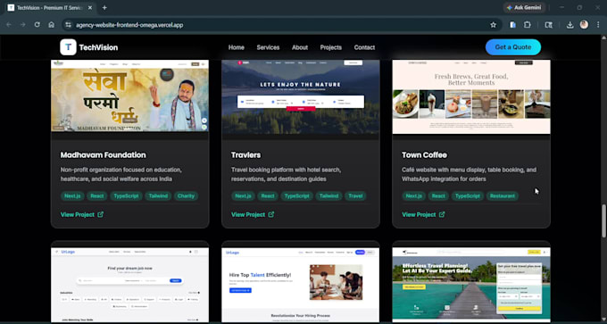
Task: Click the TechVision logo icon
Action: point(68,47)
